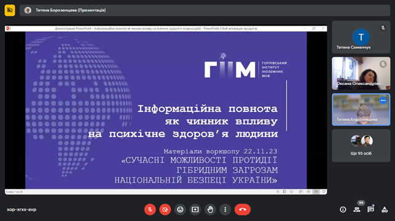Show the participants list icon
This screenshot has height=221, width=395.
coord(357,209)
